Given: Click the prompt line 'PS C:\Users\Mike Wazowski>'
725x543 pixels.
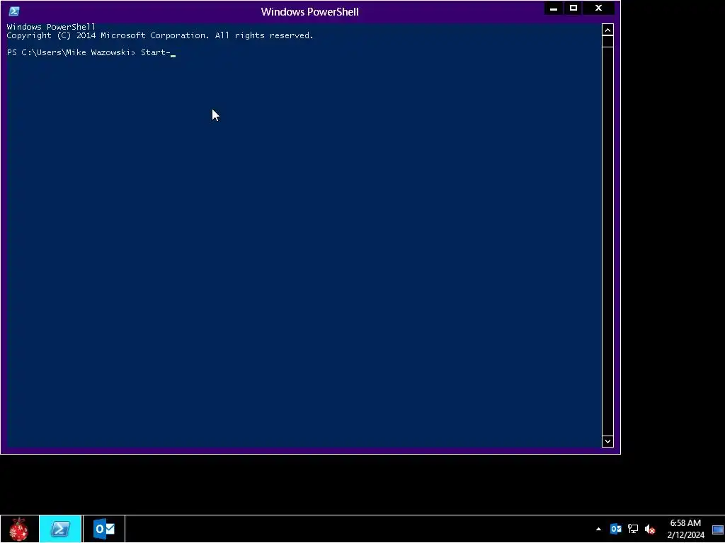Looking at the screenshot, I should click(x=72, y=52).
